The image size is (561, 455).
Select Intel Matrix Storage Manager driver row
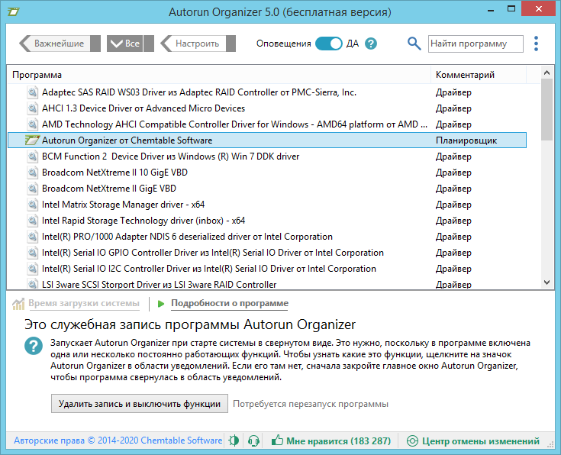tap(267, 205)
